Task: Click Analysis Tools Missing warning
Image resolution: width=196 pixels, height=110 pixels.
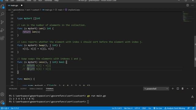Action: [175, 108]
